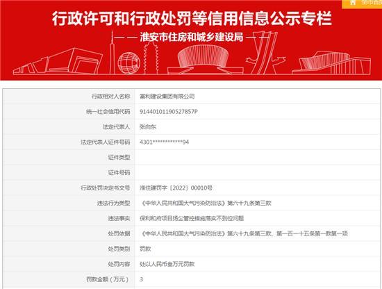The image size is (382, 289).
Task: Click the label 法定代表人证件号码
Action: pyautogui.click(x=106, y=142)
